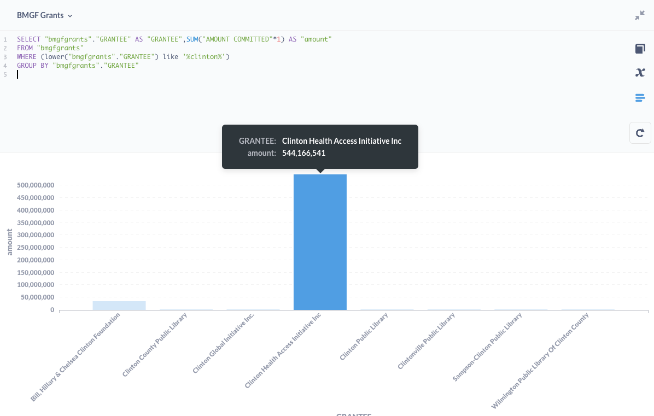Click the "amount" y-axis title
This screenshot has height=416, width=654.
10,242
